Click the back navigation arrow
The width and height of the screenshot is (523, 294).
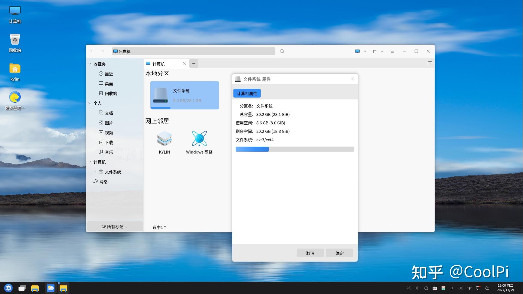(92, 51)
